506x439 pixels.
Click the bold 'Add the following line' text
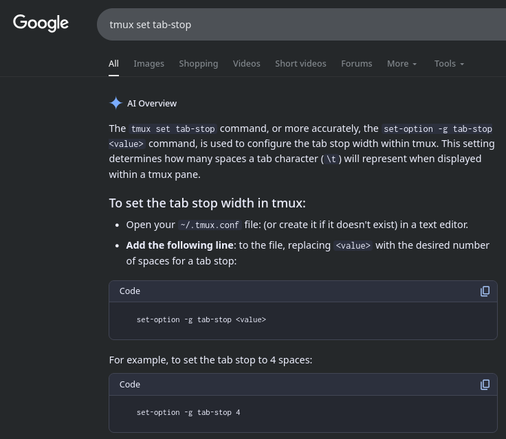point(179,245)
